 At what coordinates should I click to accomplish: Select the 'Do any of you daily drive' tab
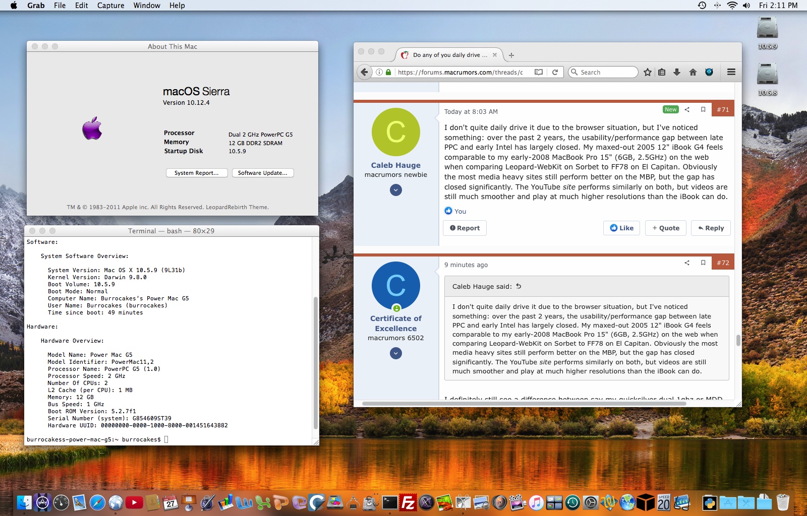(450, 55)
